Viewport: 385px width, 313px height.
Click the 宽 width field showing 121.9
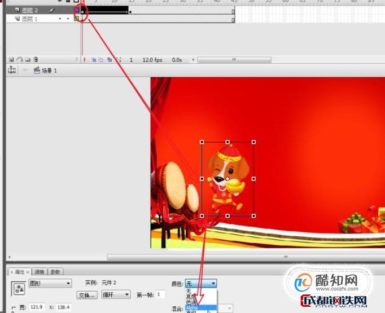tap(37, 307)
